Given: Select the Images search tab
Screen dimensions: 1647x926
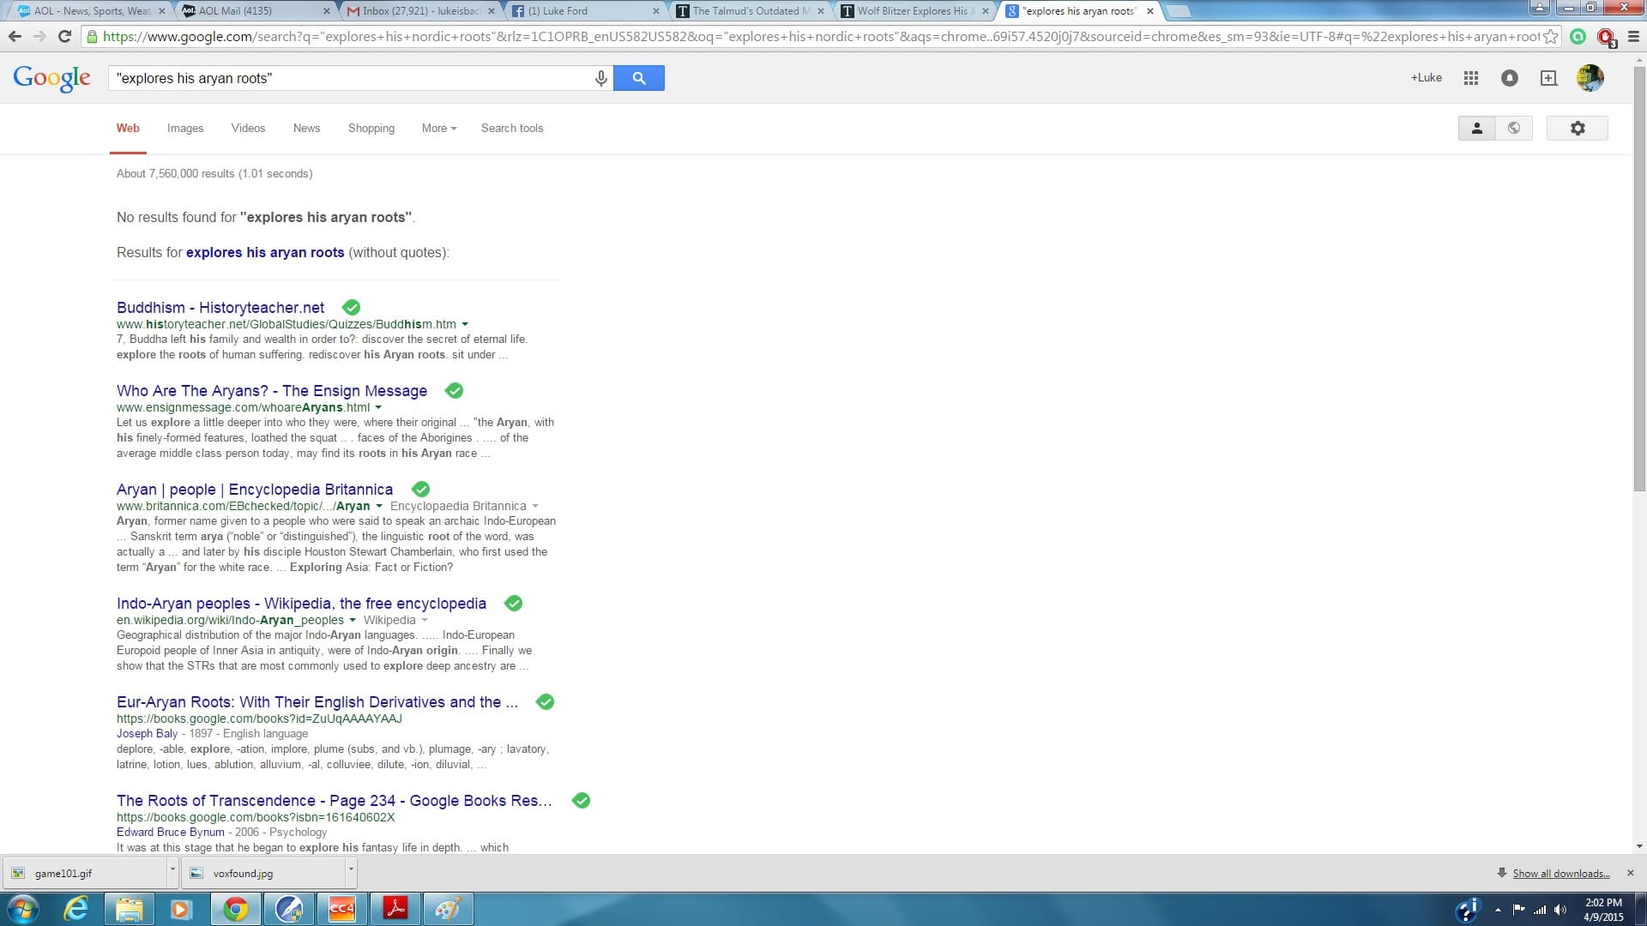Looking at the screenshot, I should 185,128.
